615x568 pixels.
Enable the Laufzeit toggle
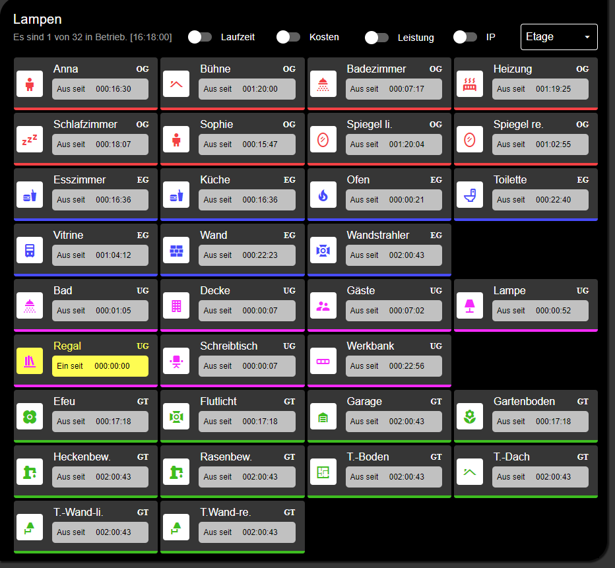(x=200, y=37)
